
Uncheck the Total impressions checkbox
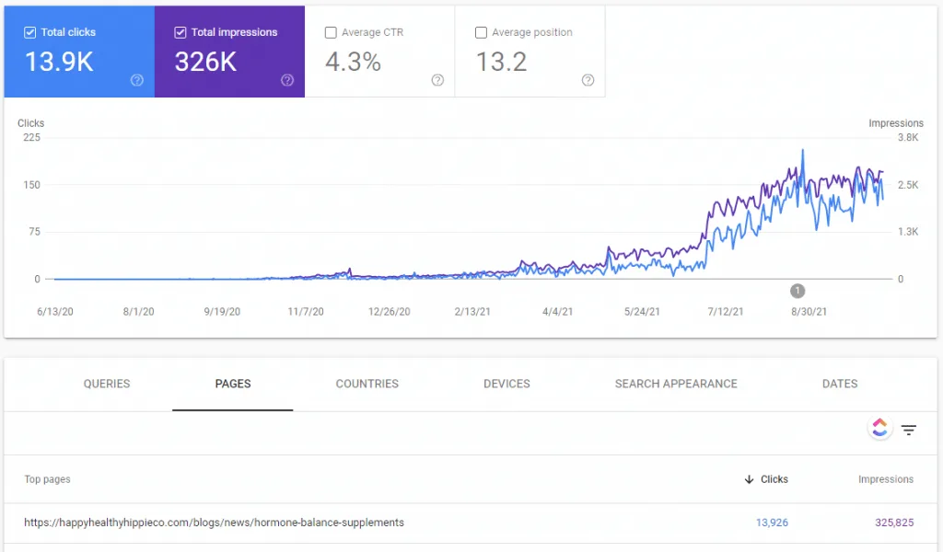click(180, 32)
